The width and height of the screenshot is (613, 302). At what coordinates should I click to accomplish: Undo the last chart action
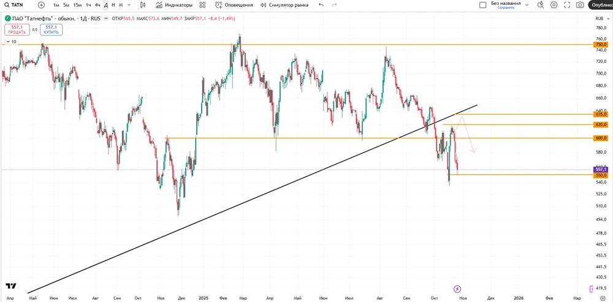coord(321,5)
